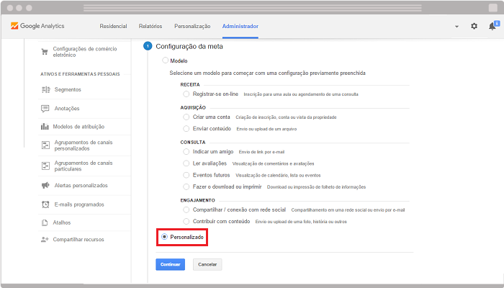Select Compartilhar / conexão com rede social
Image resolution: width=504 pixels, height=288 pixels.
(x=186, y=210)
